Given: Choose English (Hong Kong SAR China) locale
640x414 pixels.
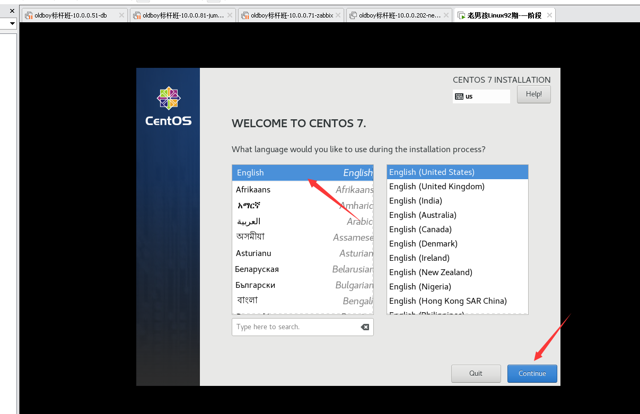Looking at the screenshot, I should tap(458, 301).
